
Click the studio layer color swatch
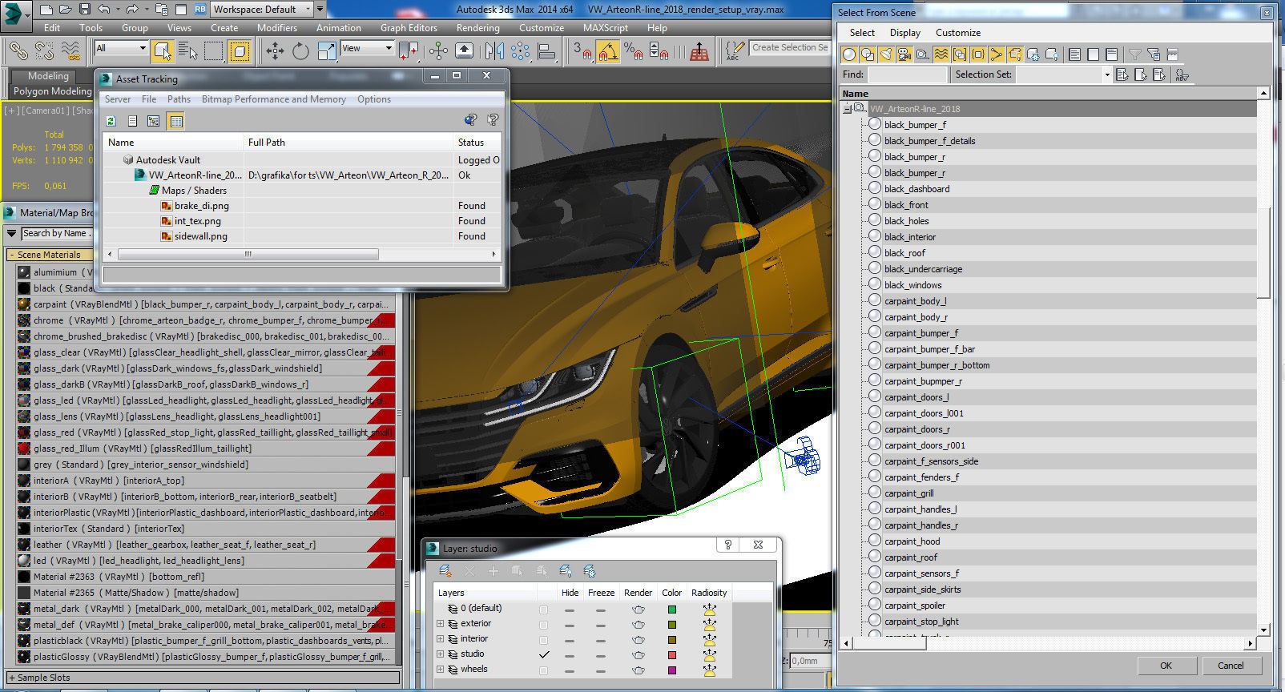[671, 654]
